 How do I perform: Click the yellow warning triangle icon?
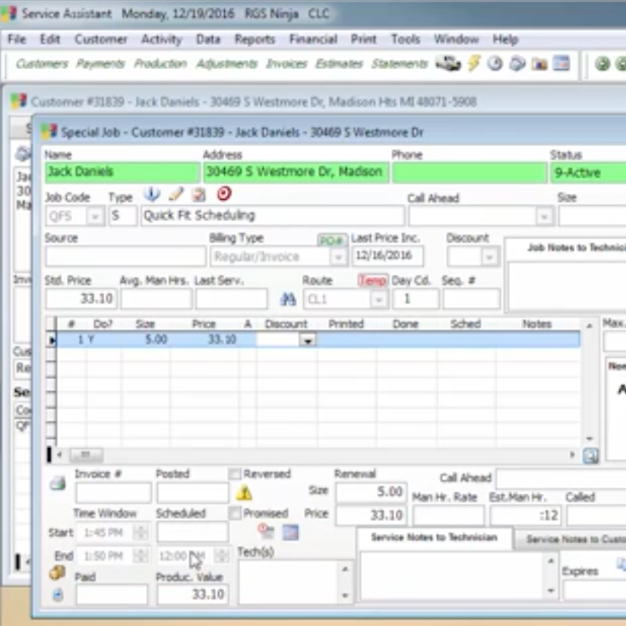244,493
